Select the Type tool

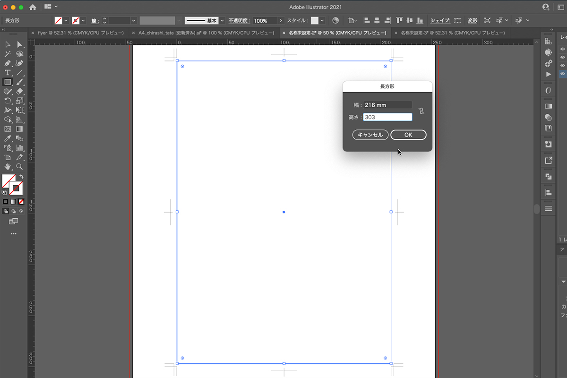[x=8, y=73]
